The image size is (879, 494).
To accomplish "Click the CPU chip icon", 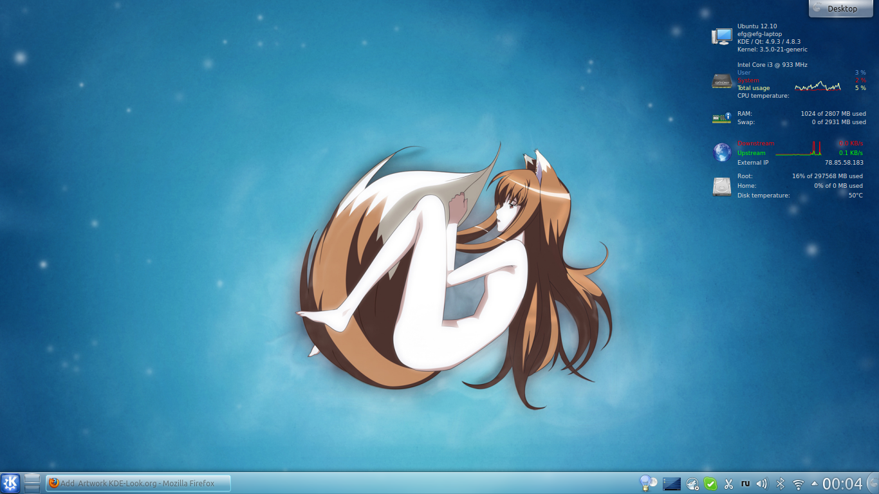I will pyautogui.click(x=722, y=81).
